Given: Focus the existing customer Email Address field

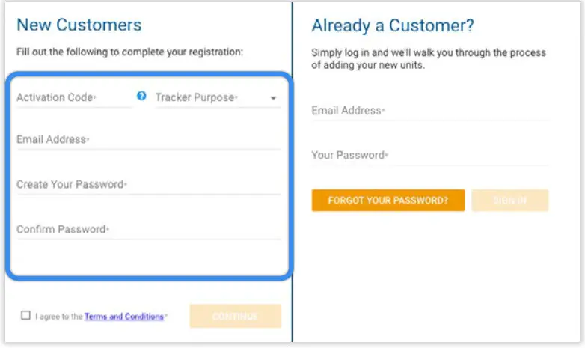Looking at the screenshot, I should click(x=429, y=111).
